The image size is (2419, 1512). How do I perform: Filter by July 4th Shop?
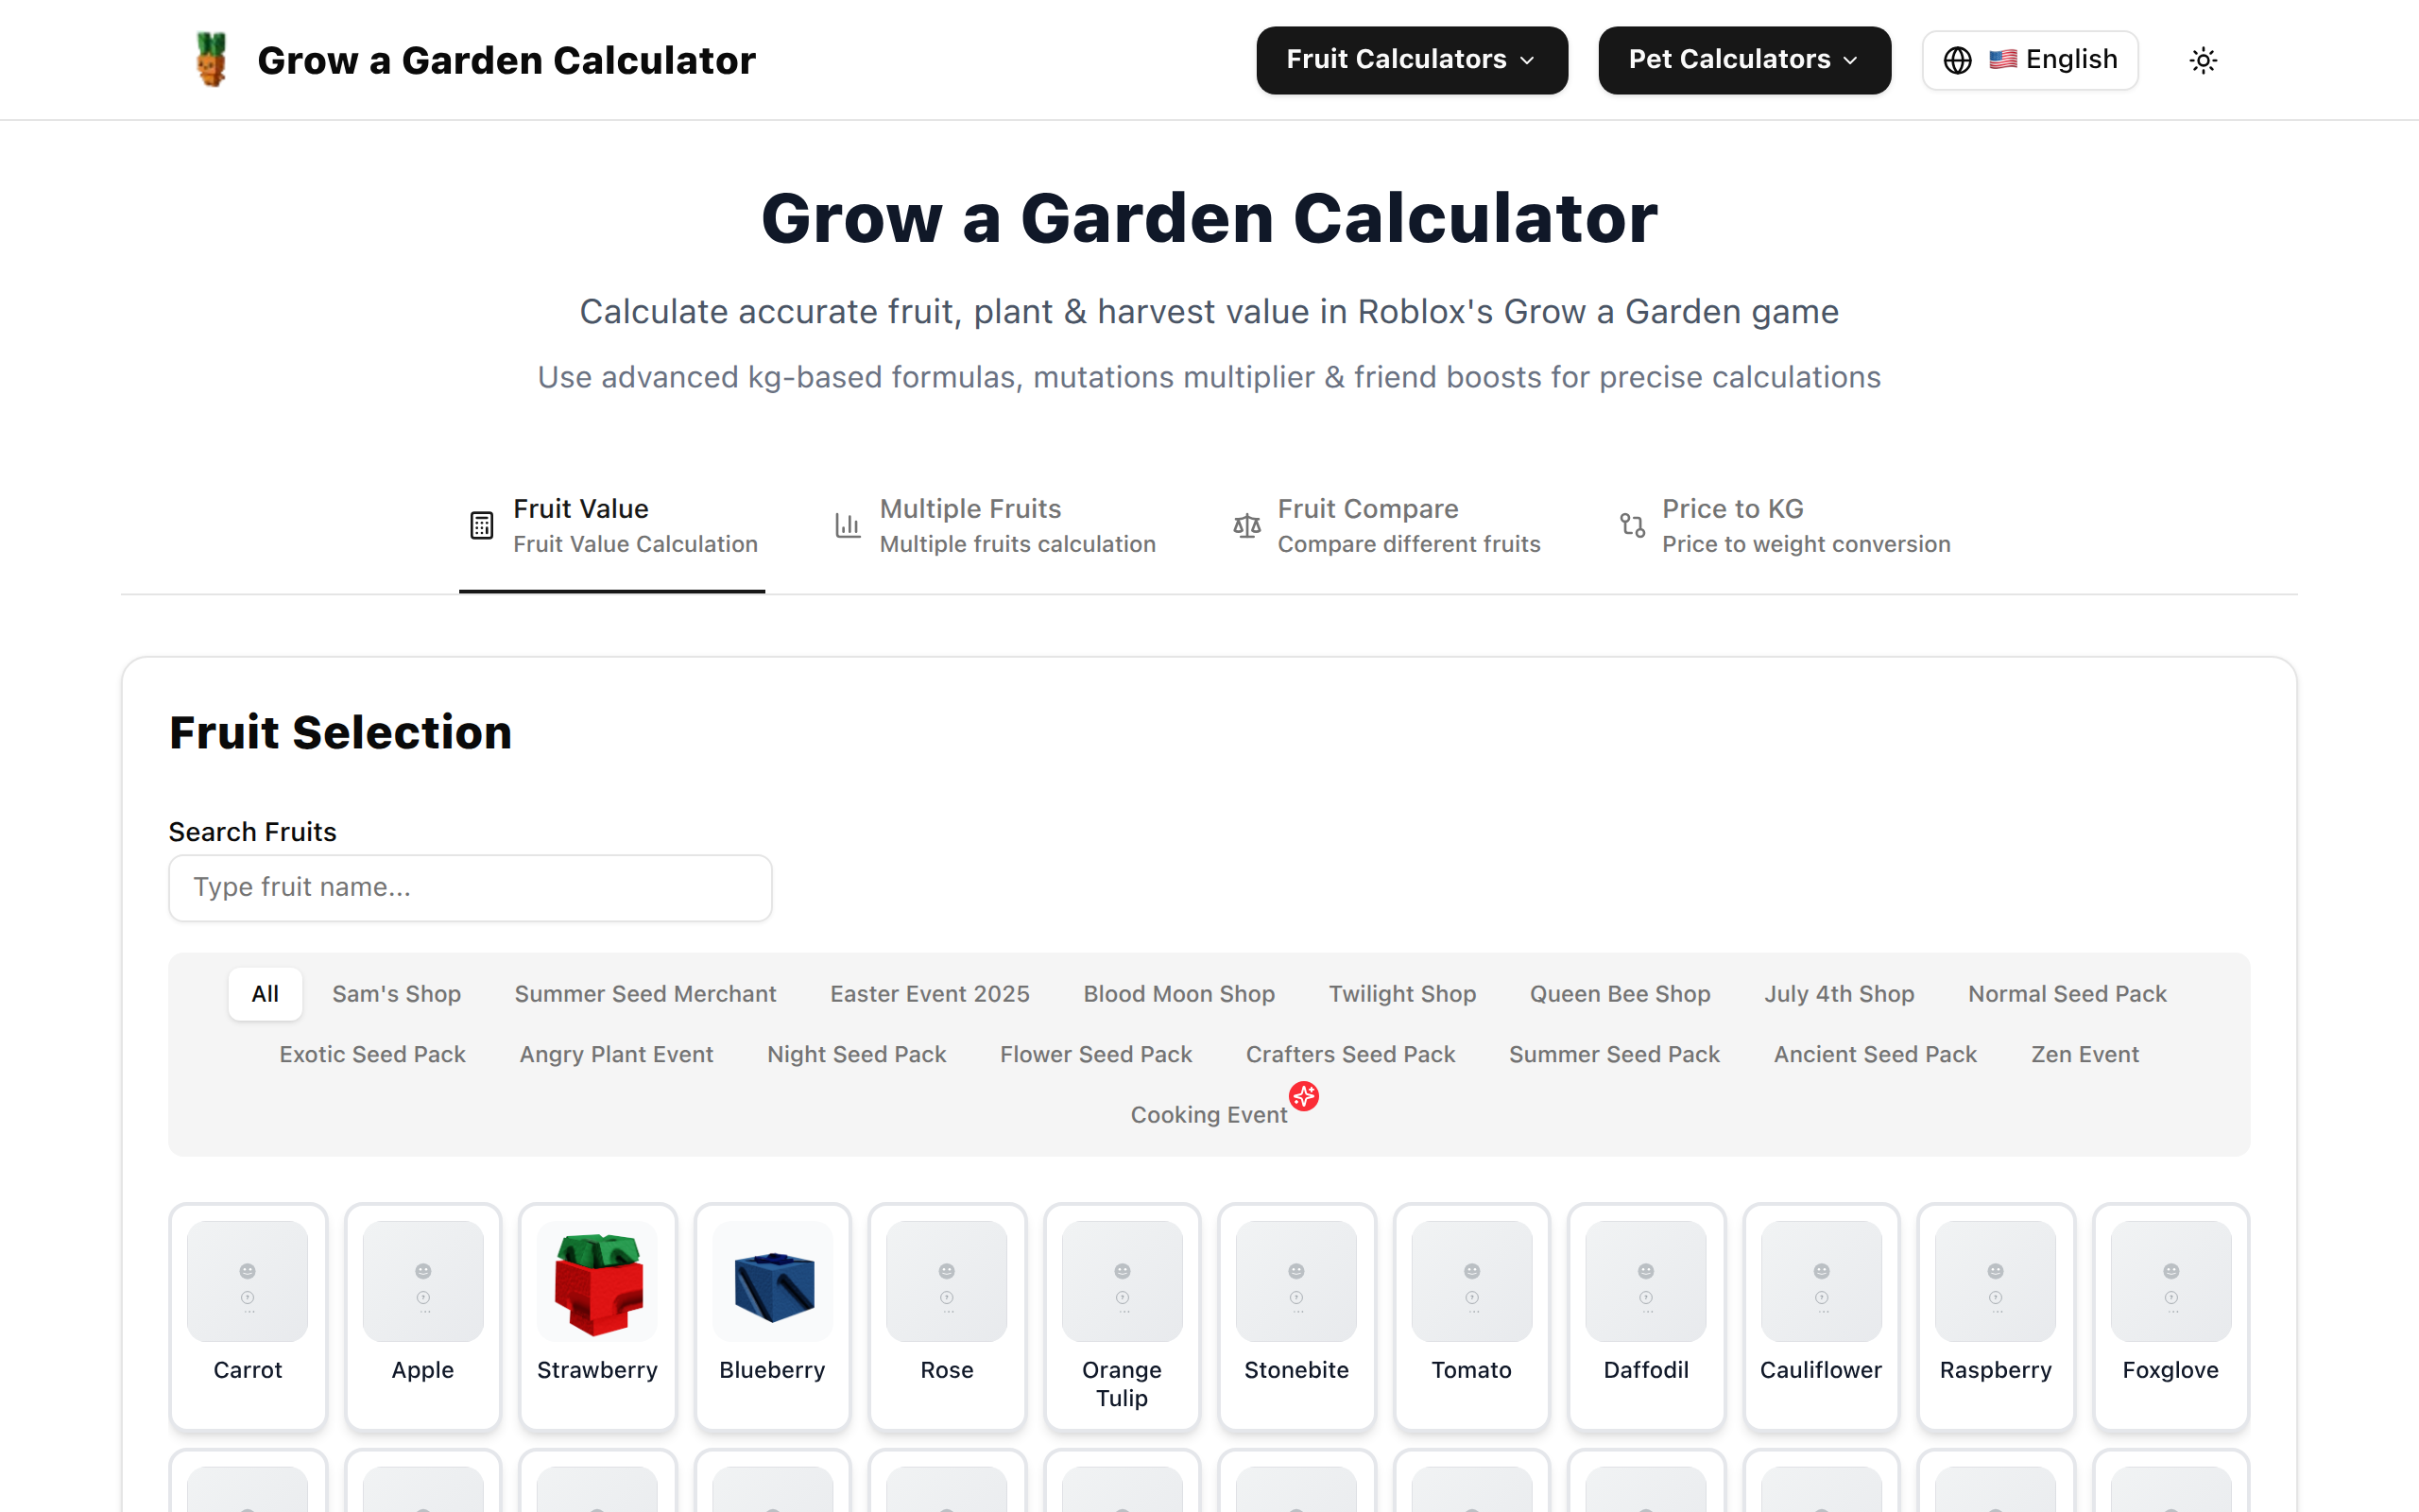[x=1838, y=994]
